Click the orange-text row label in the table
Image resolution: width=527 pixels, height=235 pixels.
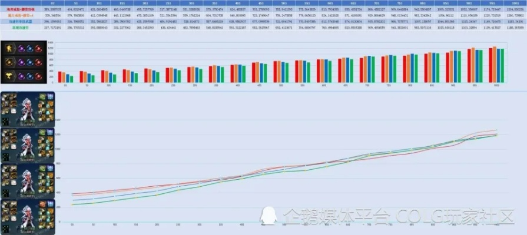tap(21, 15)
